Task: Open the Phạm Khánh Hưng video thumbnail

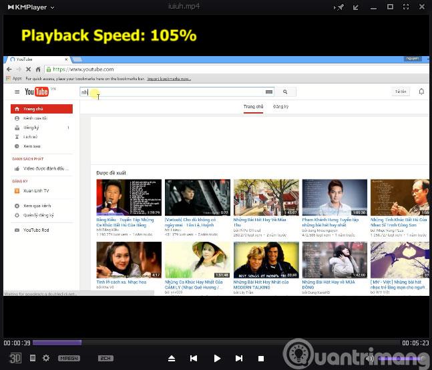Action: point(335,197)
